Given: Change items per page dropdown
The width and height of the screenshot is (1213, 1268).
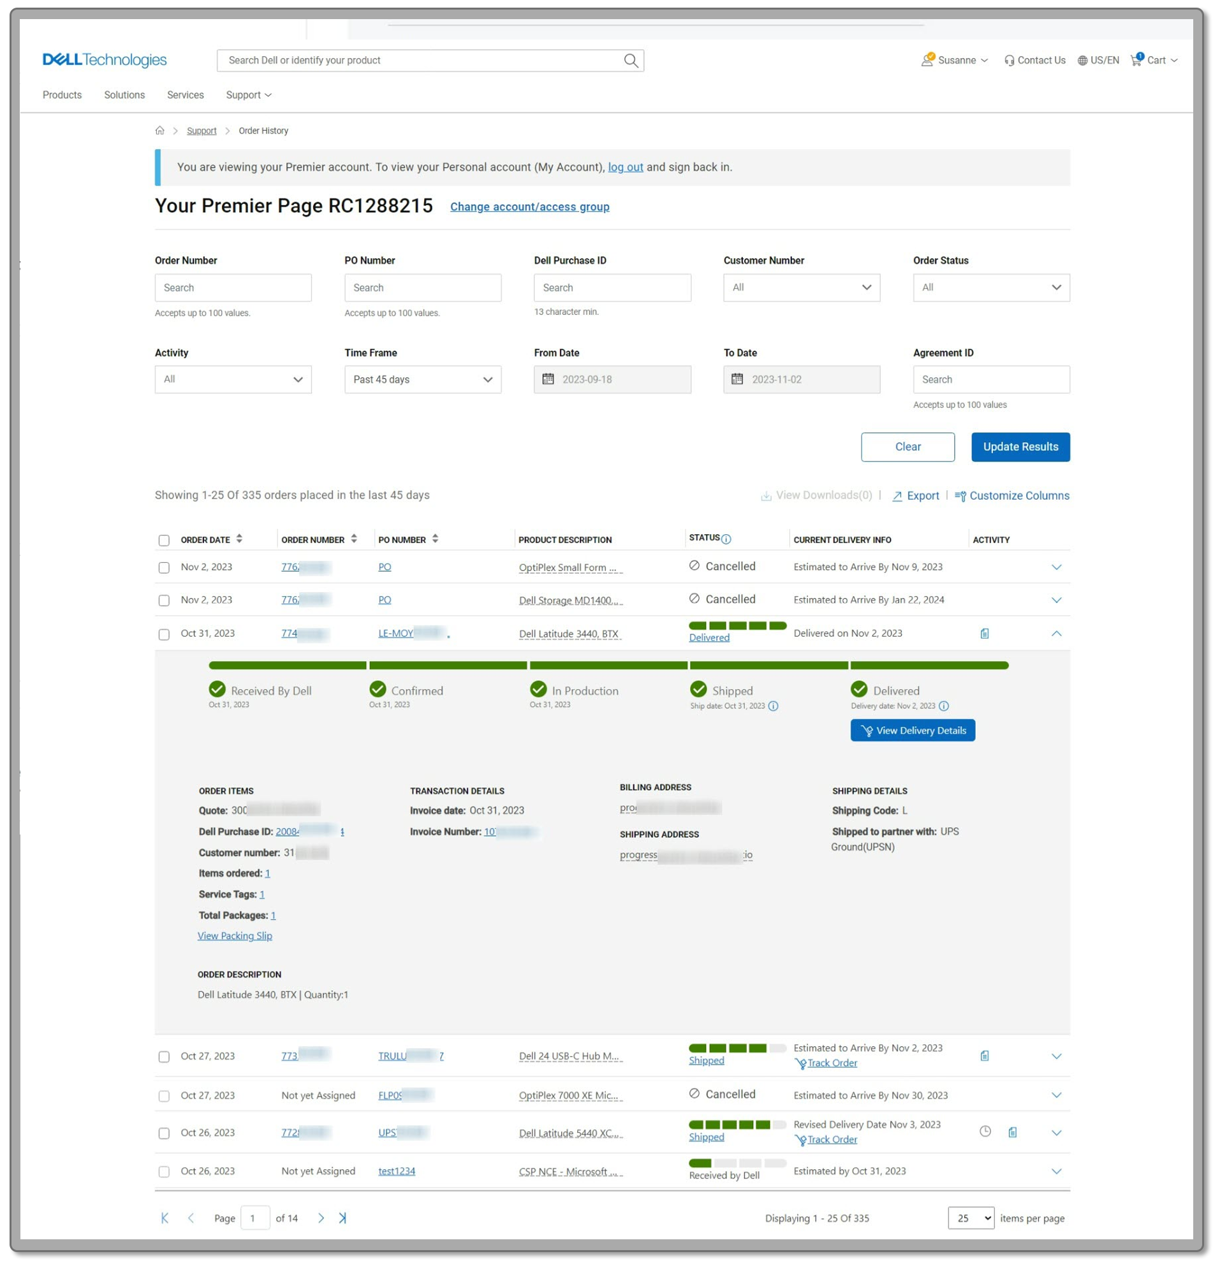Looking at the screenshot, I should pyautogui.click(x=971, y=1218).
